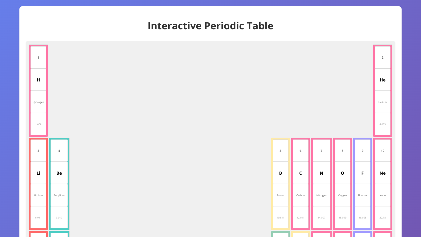Select the Hydrogen element tile
Image resolution: width=421 pixels, height=237 pixels.
[x=38, y=90]
